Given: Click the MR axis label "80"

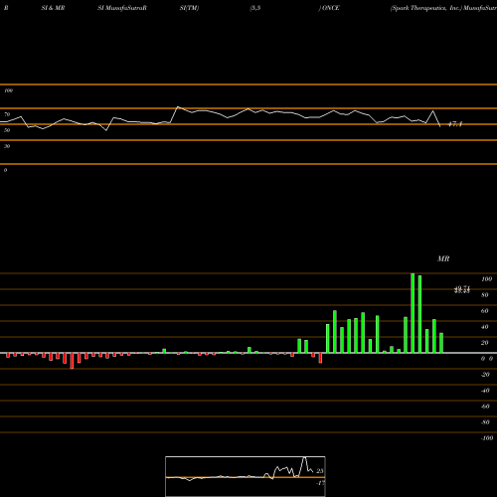Looking at the screenshot, I should point(485,295).
